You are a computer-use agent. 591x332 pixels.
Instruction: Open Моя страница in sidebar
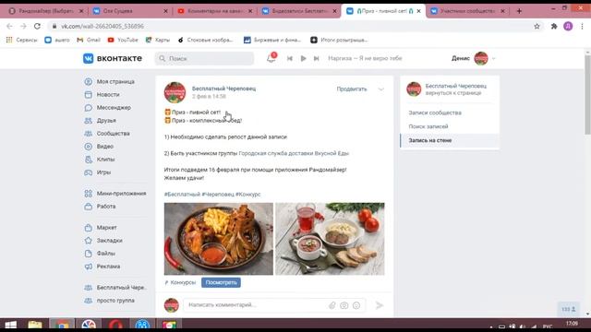click(x=115, y=81)
